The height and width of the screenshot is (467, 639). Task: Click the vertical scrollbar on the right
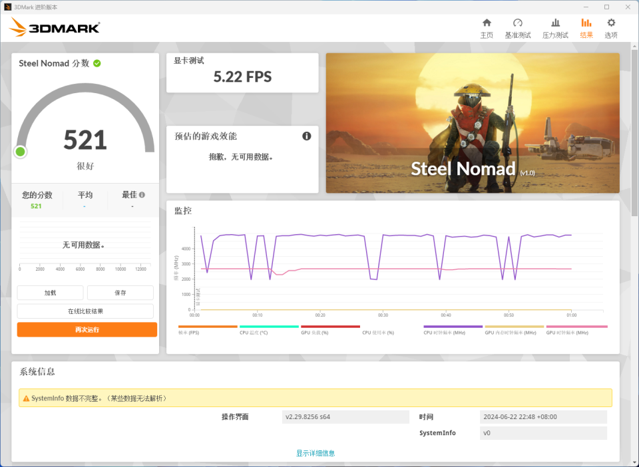(x=634, y=134)
